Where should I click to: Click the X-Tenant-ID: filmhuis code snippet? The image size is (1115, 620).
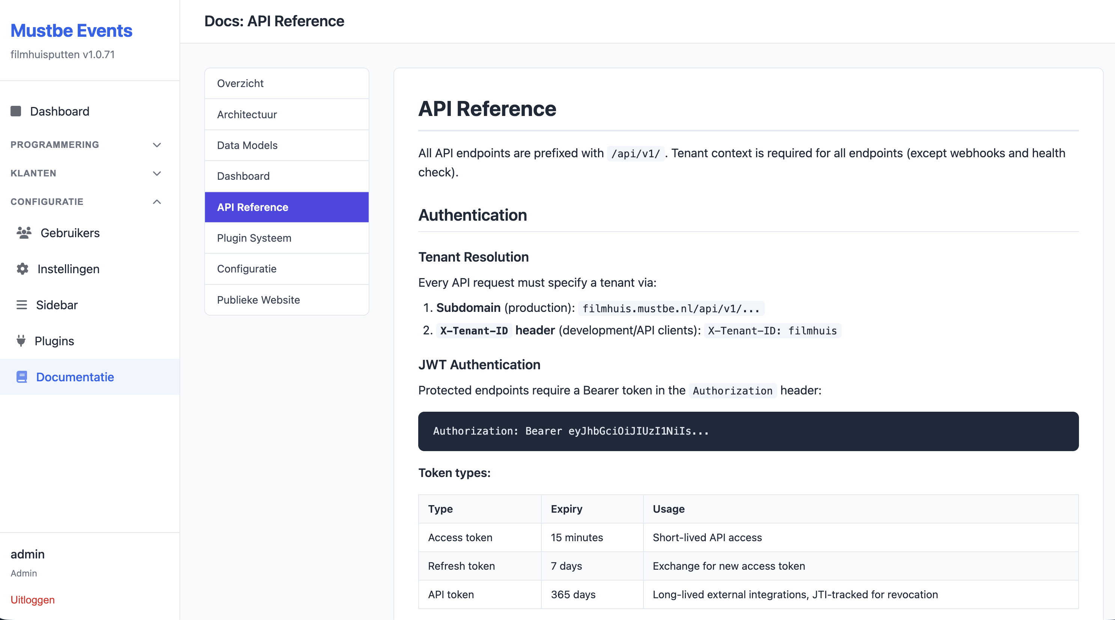(773, 331)
